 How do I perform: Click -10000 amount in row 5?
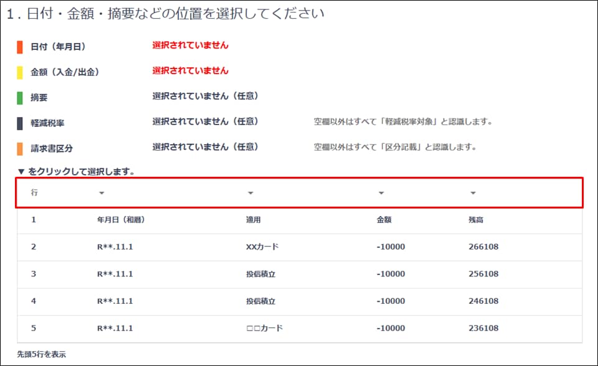[391, 328]
